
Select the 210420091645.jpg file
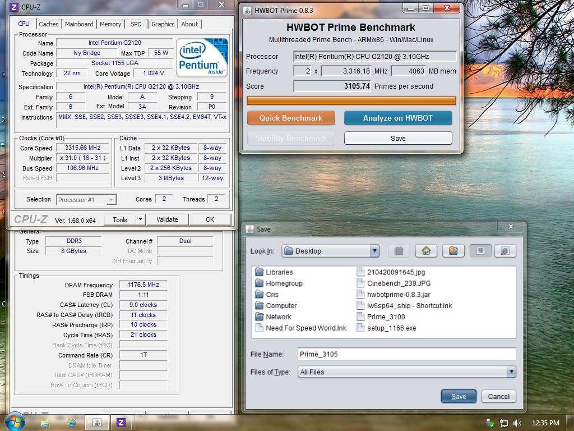(391, 272)
